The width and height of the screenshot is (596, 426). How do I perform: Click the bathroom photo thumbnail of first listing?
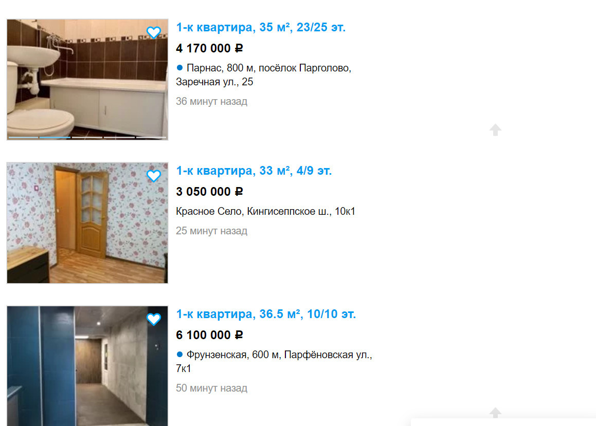tap(87, 79)
